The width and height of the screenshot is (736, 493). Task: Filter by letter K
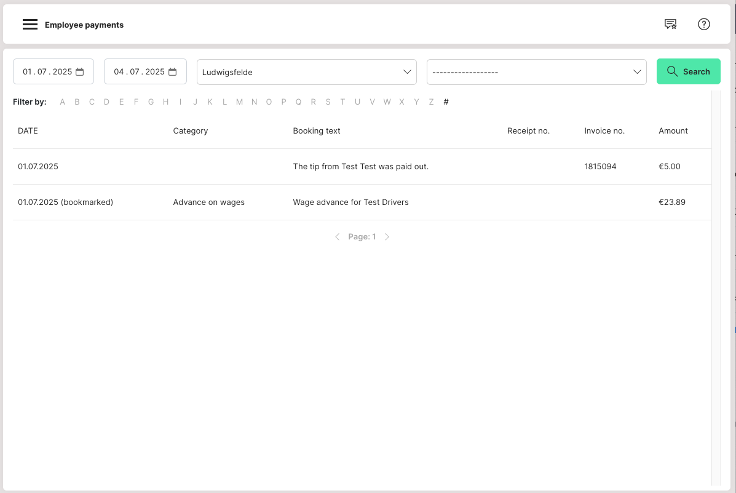coord(210,102)
